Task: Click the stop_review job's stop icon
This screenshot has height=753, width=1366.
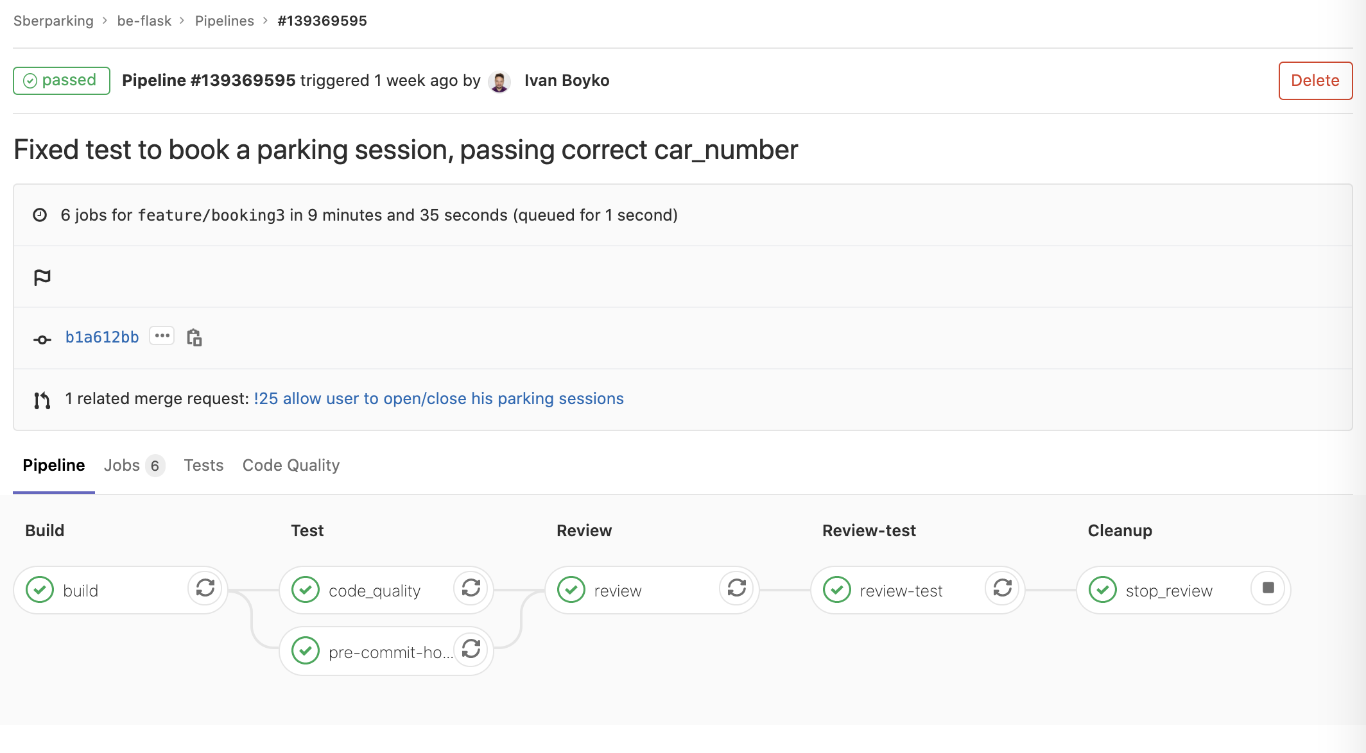Action: (1268, 588)
